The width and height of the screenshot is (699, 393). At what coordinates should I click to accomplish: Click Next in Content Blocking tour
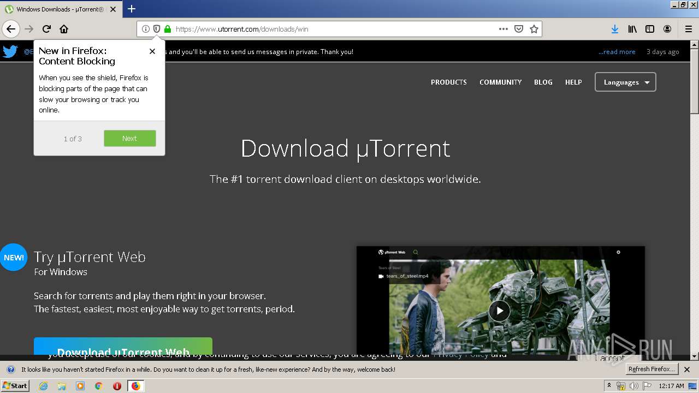click(x=129, y=138)
